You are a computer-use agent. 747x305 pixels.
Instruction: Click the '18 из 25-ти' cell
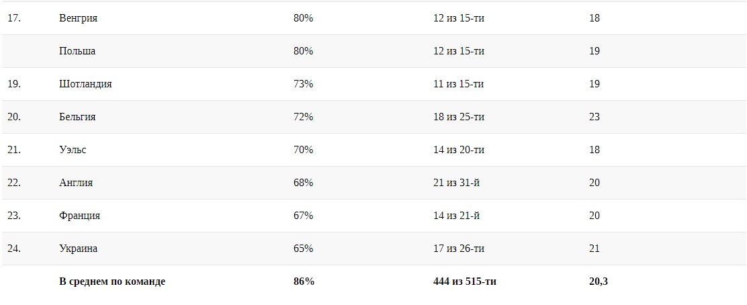click(459, 117)
